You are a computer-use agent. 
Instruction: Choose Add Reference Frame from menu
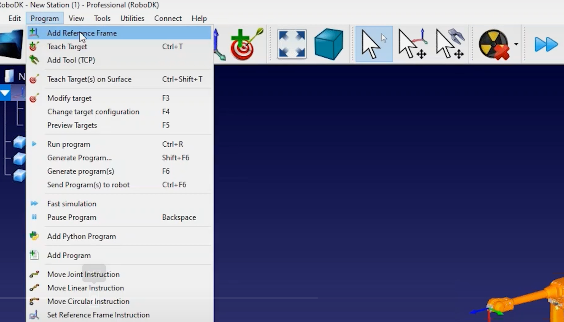pyautogui.click(x=82, y=33)
